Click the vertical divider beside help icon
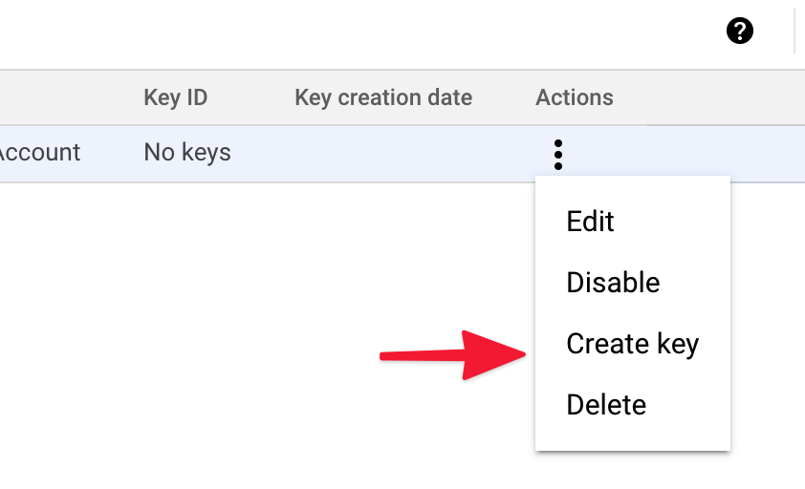This screenshot has height=489, width=805. tap(794, 32)
